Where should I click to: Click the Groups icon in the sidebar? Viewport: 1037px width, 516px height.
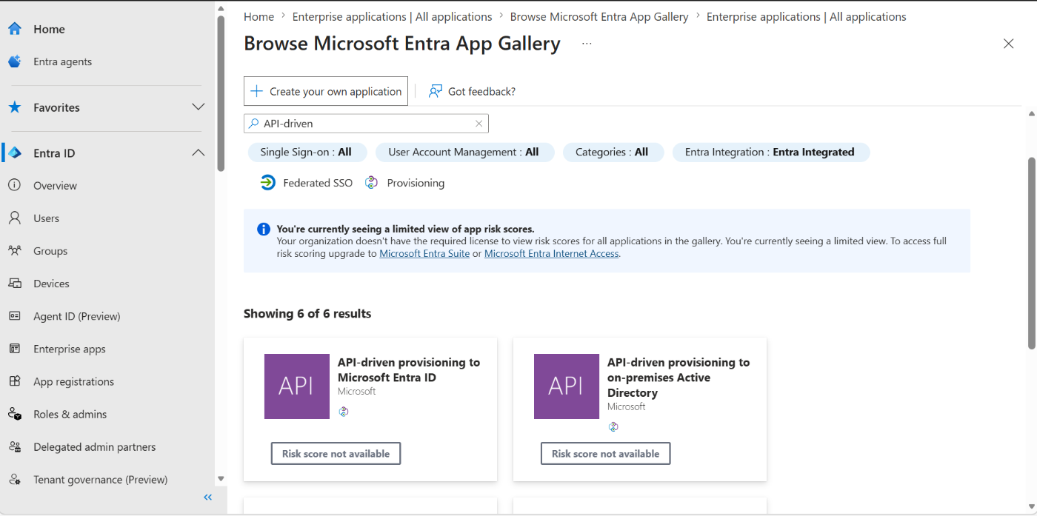click(x=15, y=251)
